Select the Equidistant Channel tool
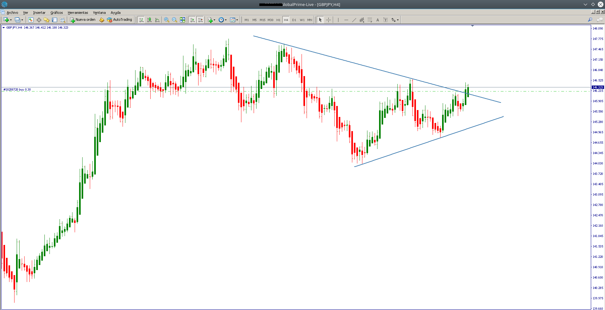Image resolution: width=605 pixels, height=310 pixels. coord(362,20)
